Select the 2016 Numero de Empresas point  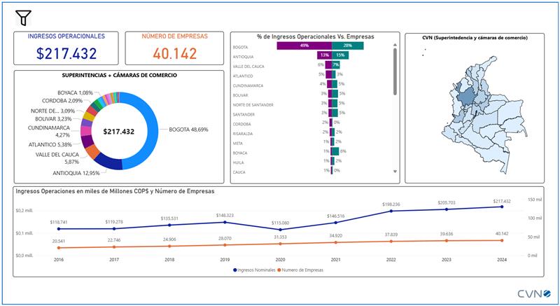(x=59, y=248)
